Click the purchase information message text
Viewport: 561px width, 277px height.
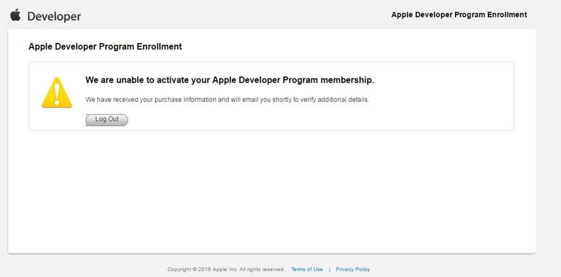click(x=227, y=100)
